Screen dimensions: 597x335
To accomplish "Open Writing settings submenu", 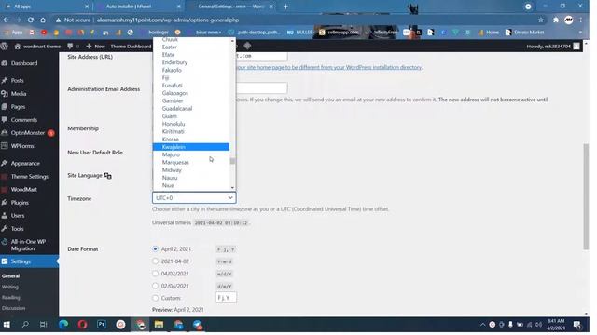I will coord(10,287).
